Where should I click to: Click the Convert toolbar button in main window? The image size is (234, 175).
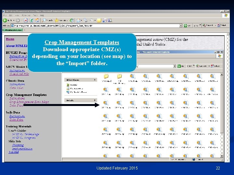(x=208, y=26)
